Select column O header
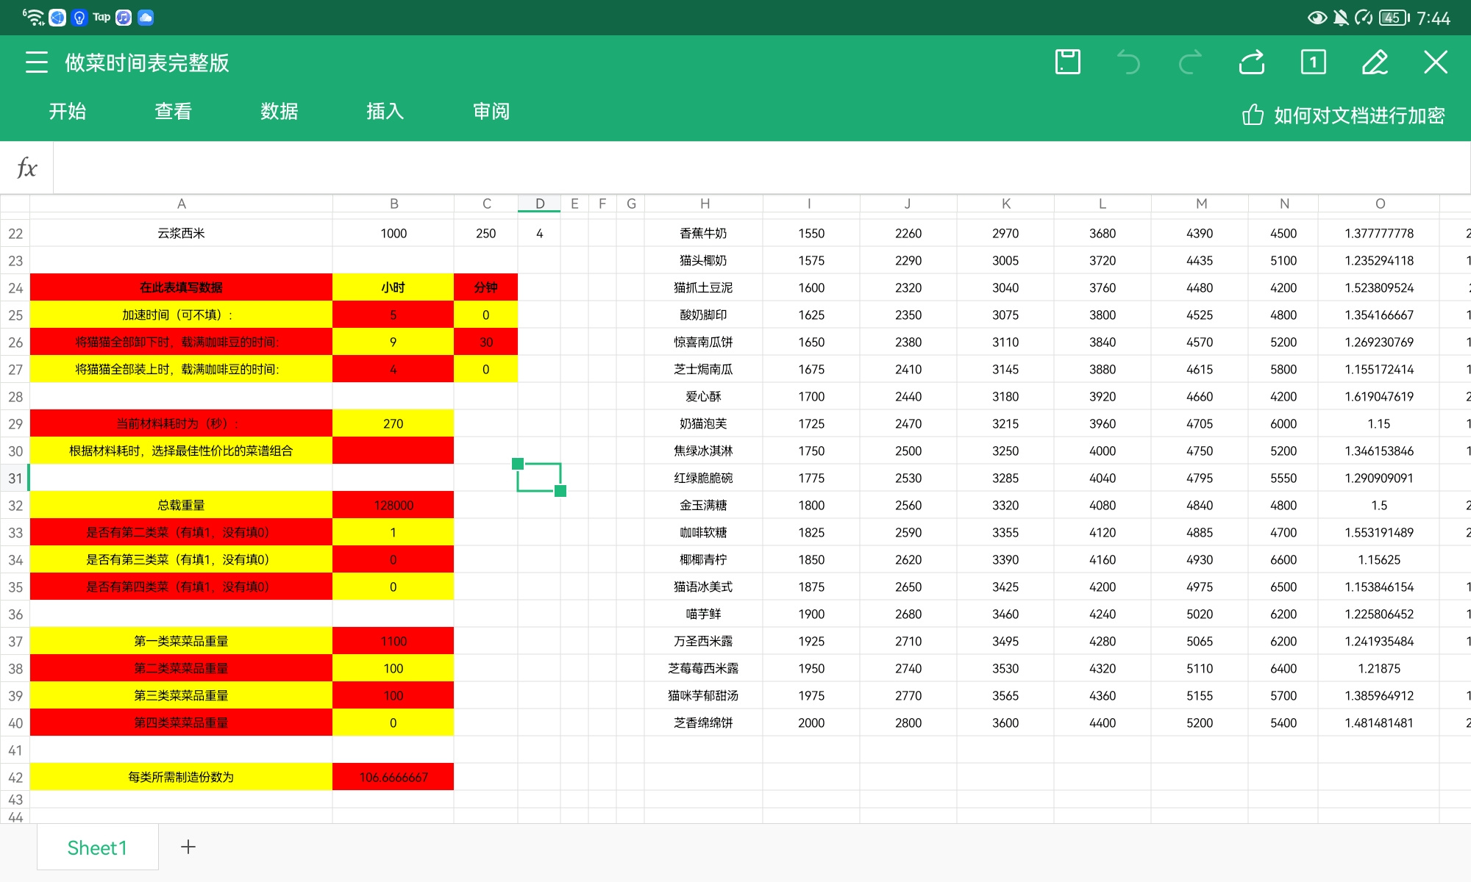The height and width of the screenshot is (882, 1471). pos(1379,204)
